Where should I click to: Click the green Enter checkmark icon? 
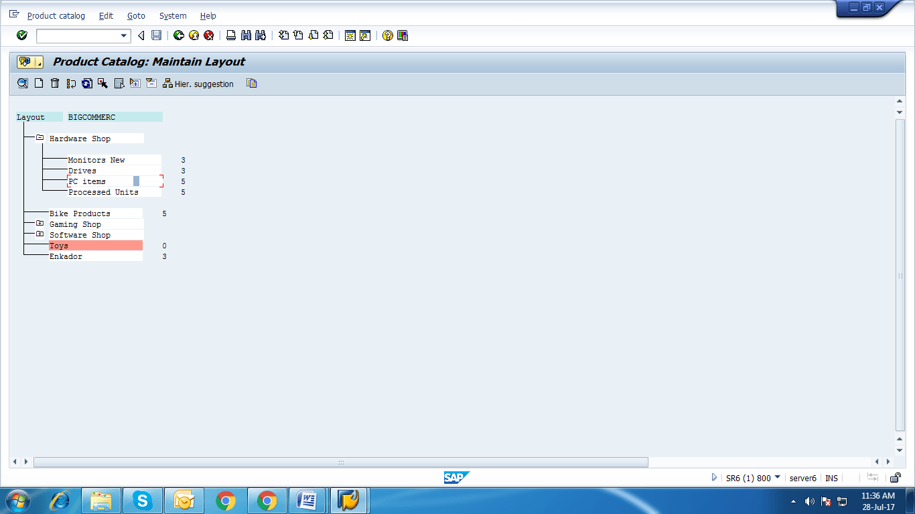(x=22, y=35)
